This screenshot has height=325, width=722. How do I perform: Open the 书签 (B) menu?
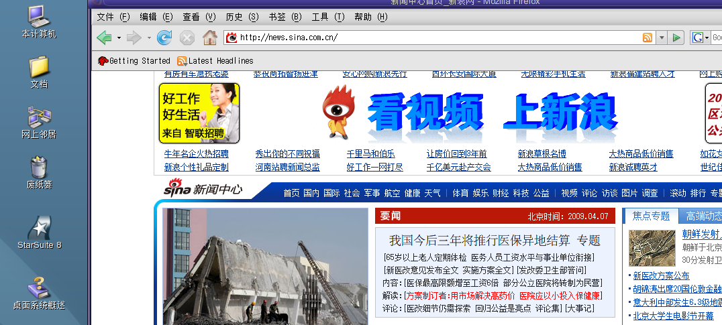(285, 17)
